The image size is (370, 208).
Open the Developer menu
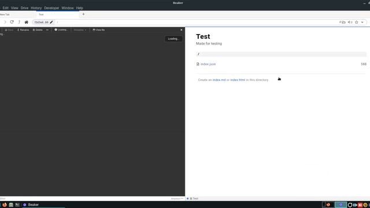point(51,8)
